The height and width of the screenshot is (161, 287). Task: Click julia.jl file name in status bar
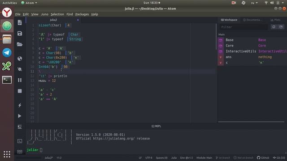click(x=49, y=158)
